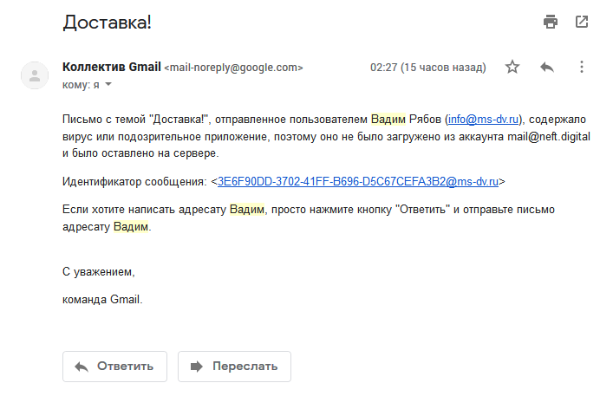Click the 'команда Gmail' signature line
Viewport: 600px width, 409px height.
[x=102, y=300]
